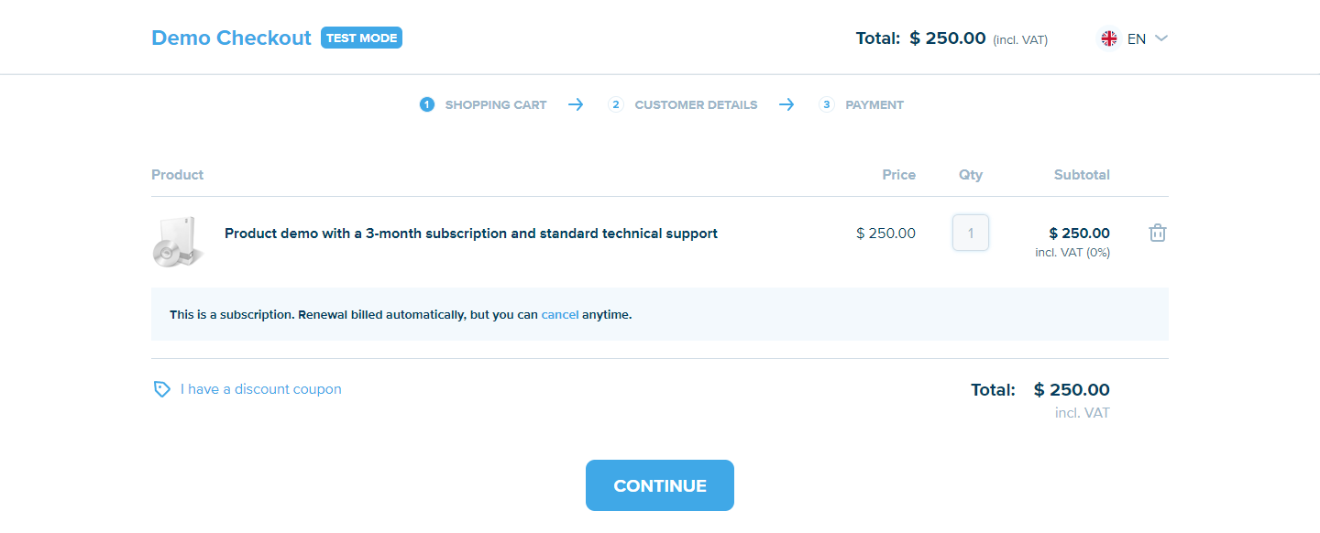Click arrow between Shopping Cart and Customer Details
Image resolution: width=1320 pixels, height=533 pixels.
[x=576, y=104]
